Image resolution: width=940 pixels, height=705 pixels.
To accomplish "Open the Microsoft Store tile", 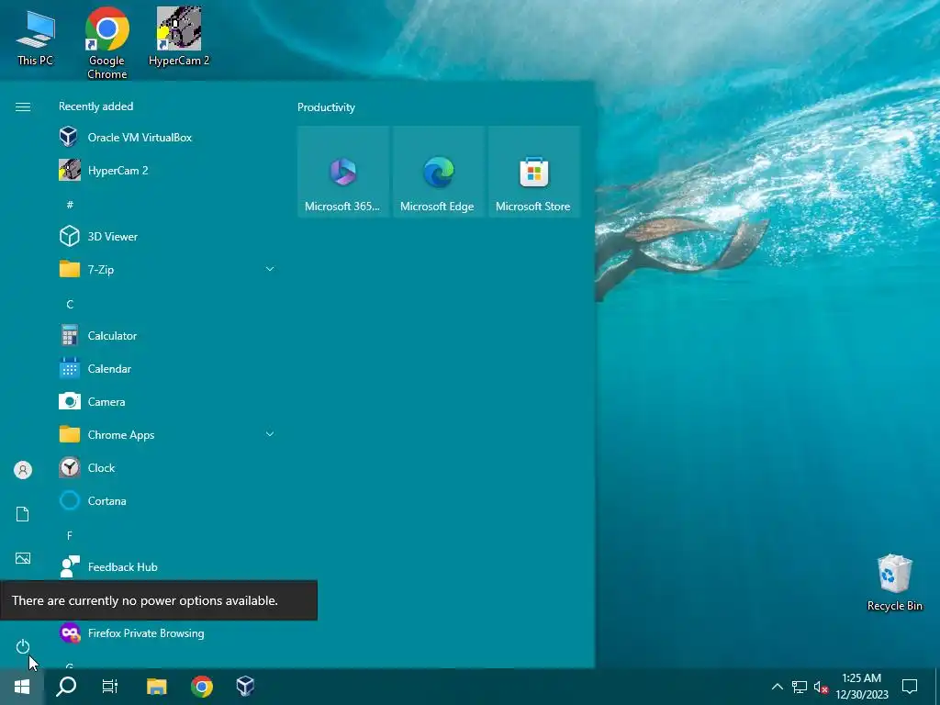I will [533, 172].
